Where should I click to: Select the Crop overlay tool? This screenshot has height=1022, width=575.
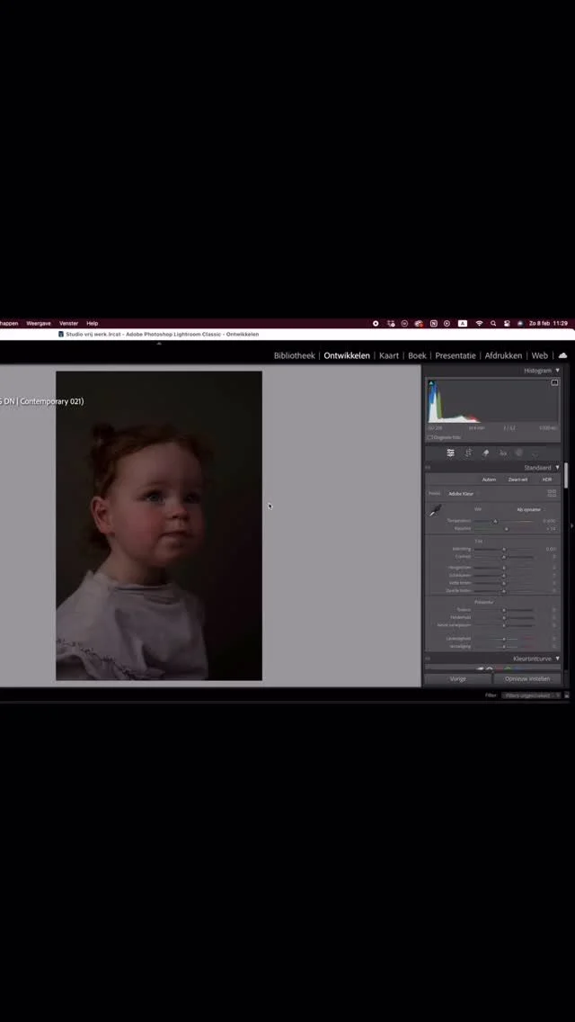(x=468, y=453)
